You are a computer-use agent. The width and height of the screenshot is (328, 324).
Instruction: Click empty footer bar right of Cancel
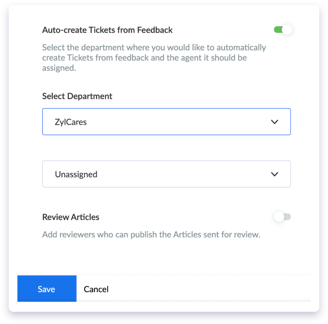[x=209, y=289]
